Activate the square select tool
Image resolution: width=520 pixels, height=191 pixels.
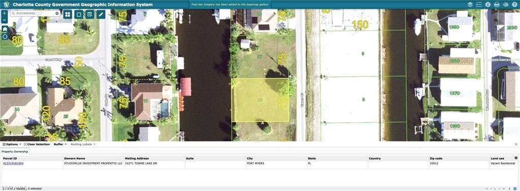(x=79, y=14)
